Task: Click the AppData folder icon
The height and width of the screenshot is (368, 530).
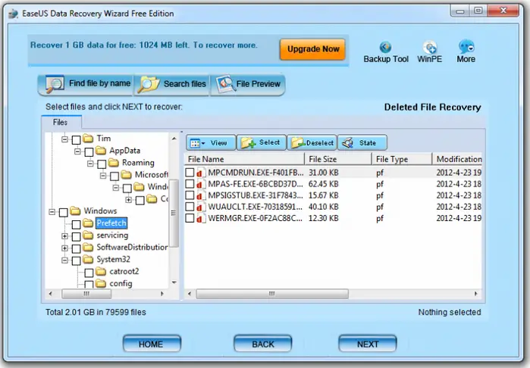Action: coord(101,150)
